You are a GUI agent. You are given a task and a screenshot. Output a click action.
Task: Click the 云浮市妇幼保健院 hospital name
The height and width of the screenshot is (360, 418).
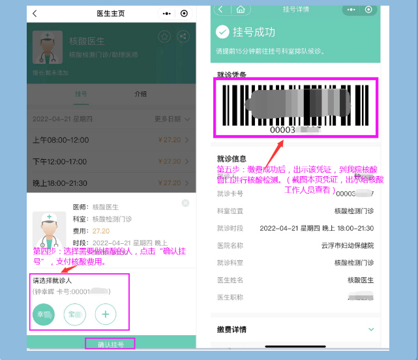(348, 246)
